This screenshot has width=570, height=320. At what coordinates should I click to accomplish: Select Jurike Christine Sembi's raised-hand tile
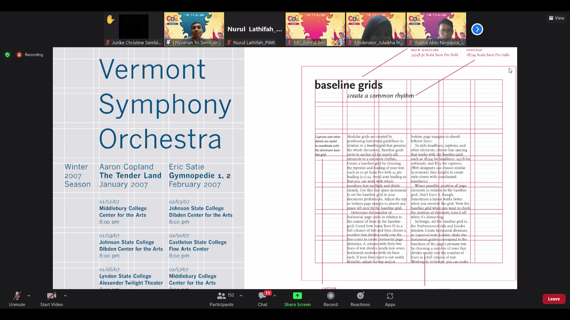134,29
